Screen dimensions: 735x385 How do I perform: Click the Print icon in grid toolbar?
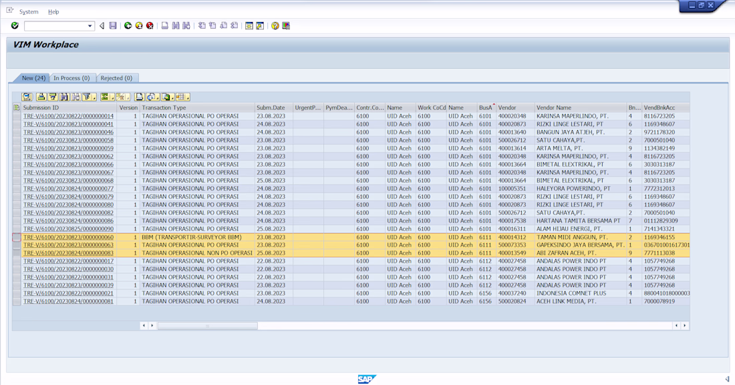(x=139, y=97)
